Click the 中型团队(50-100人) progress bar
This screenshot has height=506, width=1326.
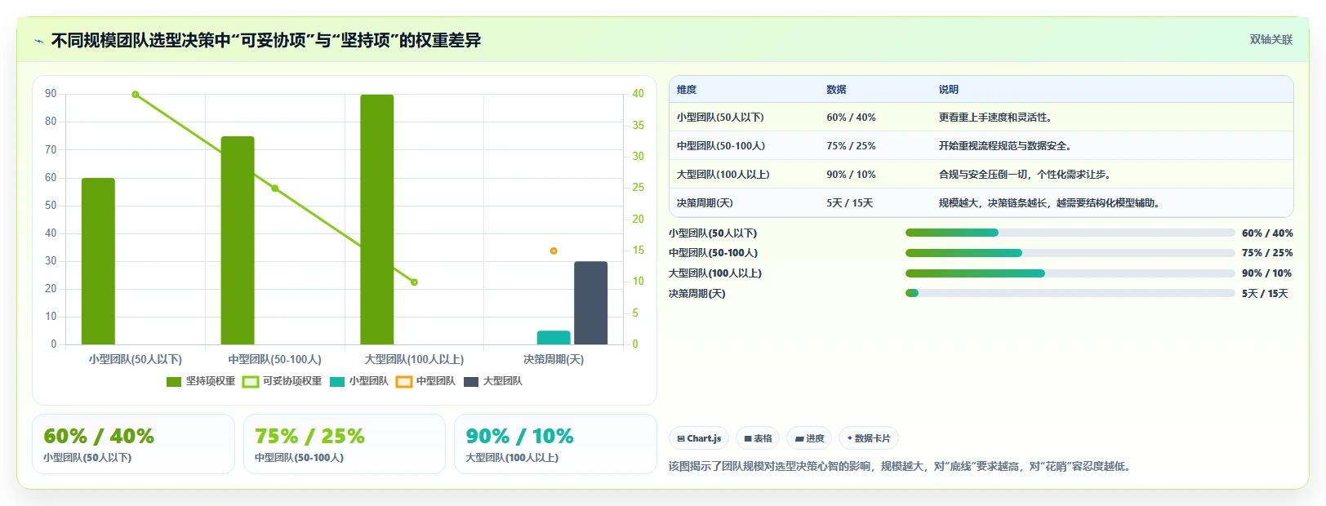pos(1070,253)
